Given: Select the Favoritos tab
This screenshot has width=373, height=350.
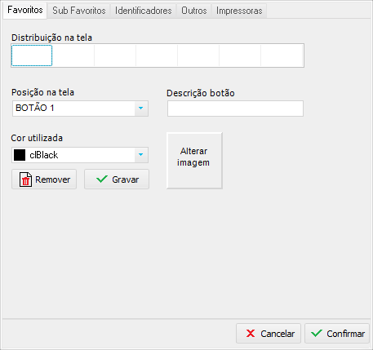Looking at the screenshot, I should coord(25,10).
